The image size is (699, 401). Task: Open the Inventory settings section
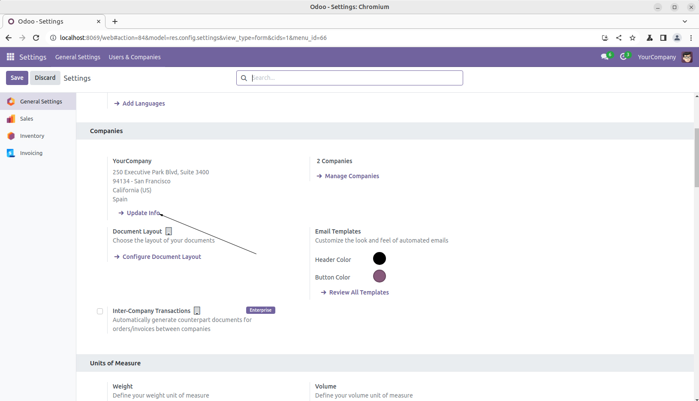tap(32, 136)
